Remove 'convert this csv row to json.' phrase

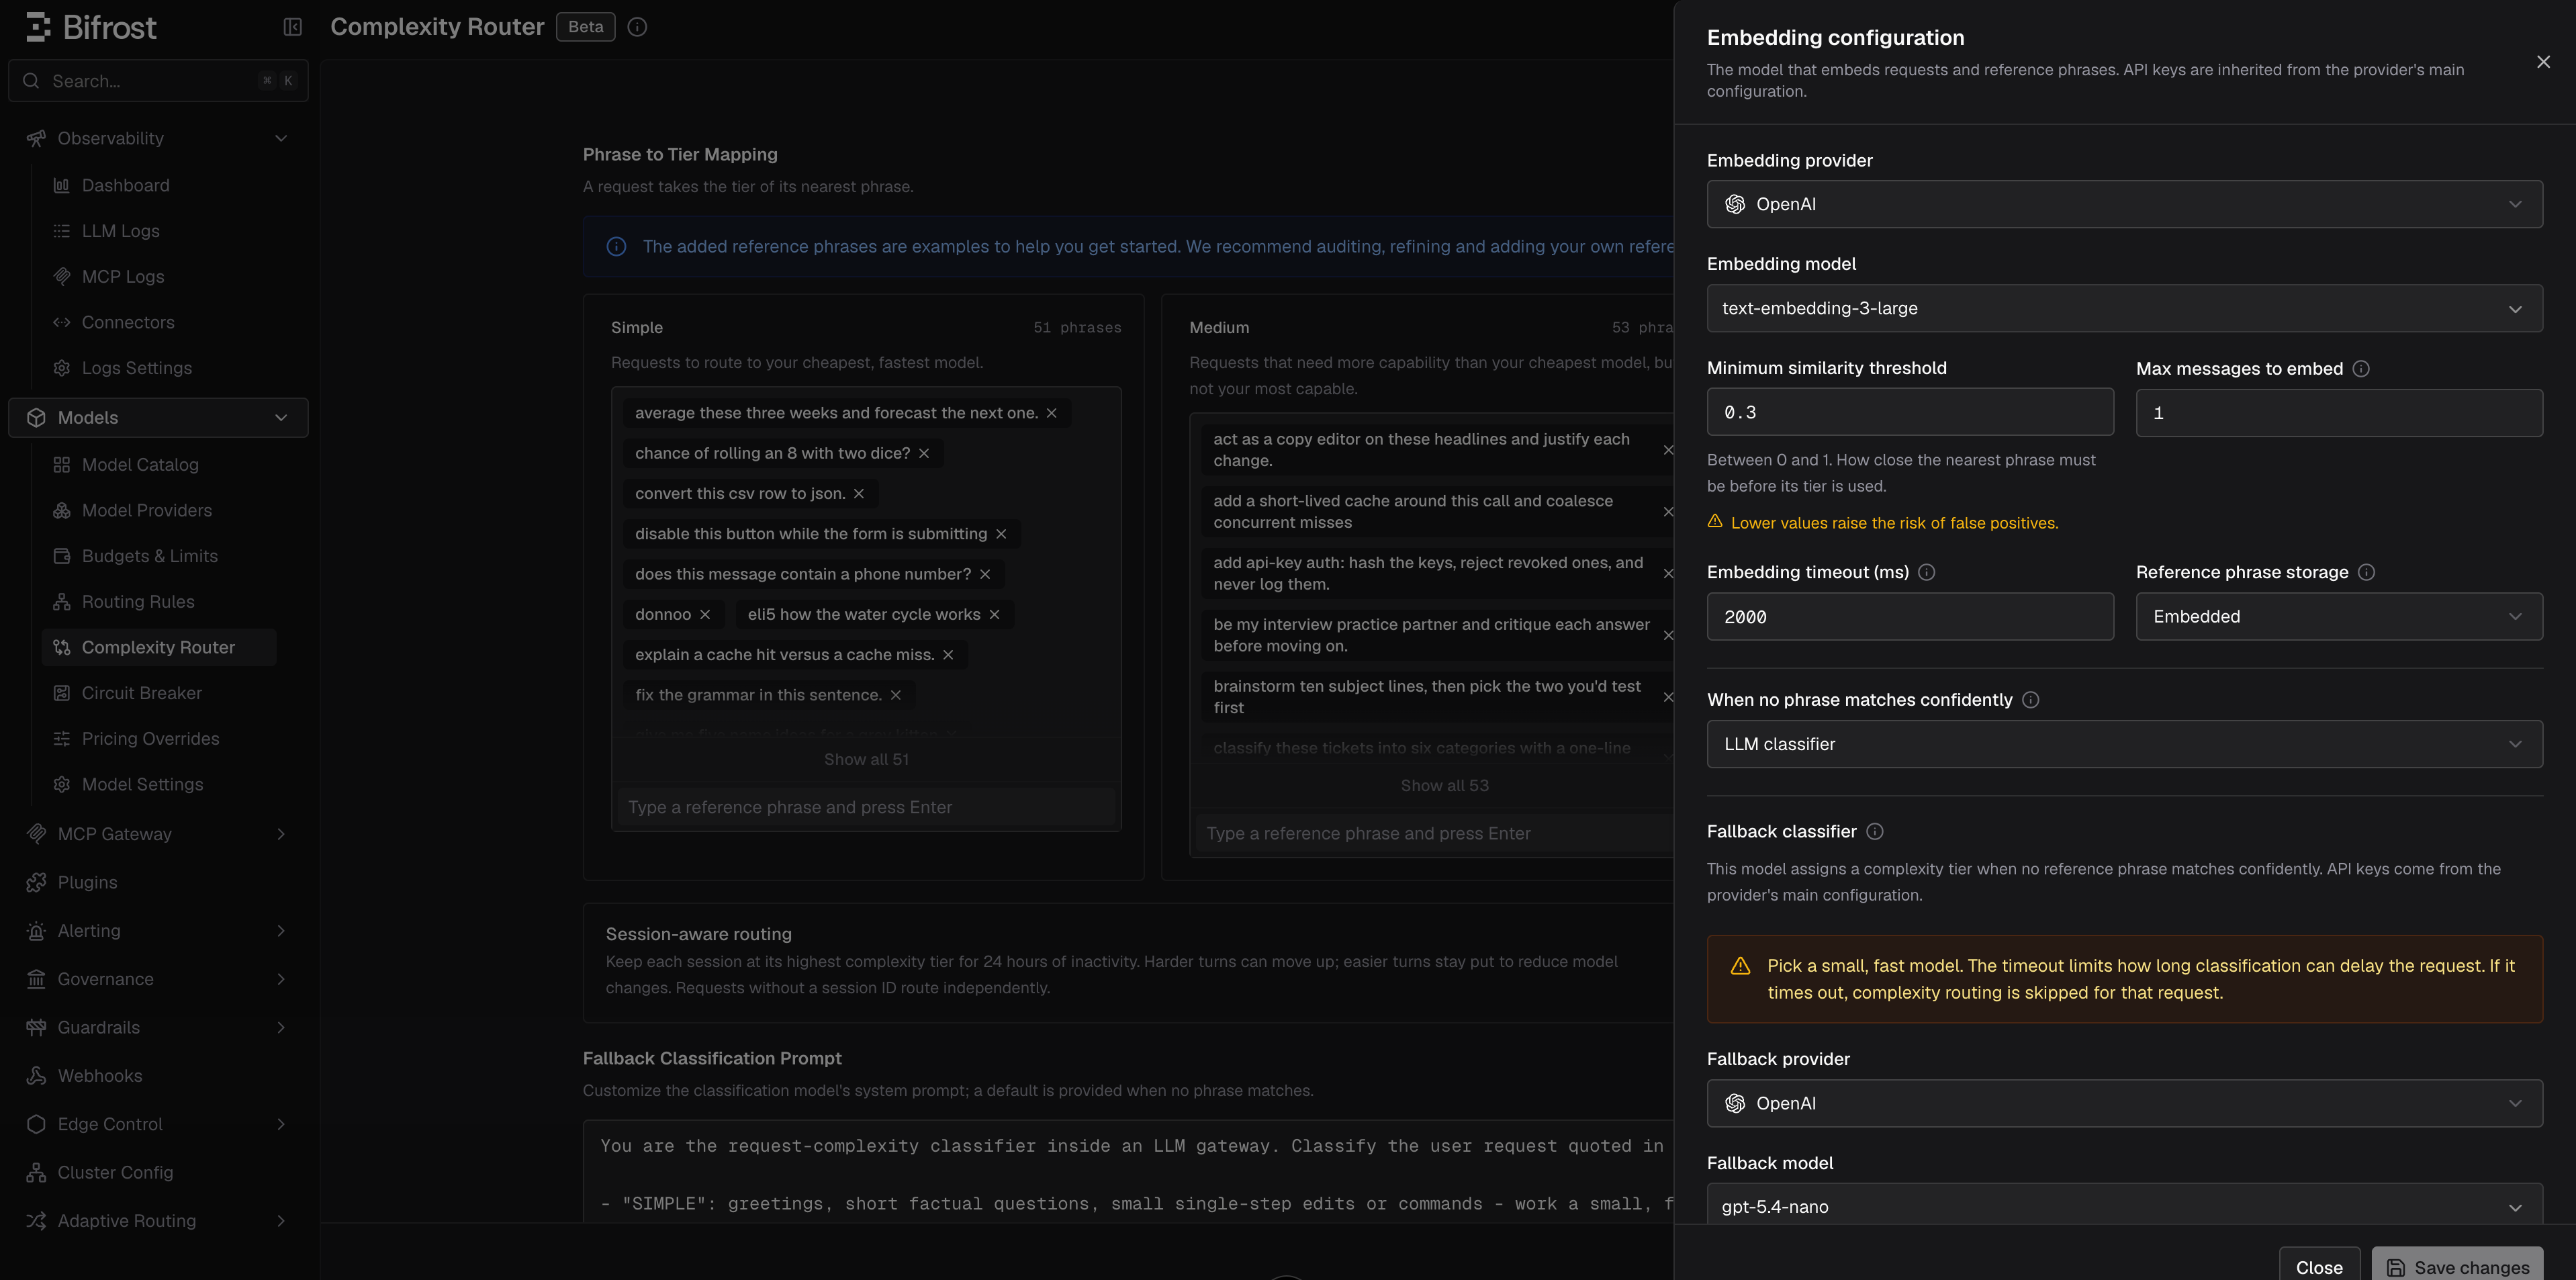click(x=859, y=493)
